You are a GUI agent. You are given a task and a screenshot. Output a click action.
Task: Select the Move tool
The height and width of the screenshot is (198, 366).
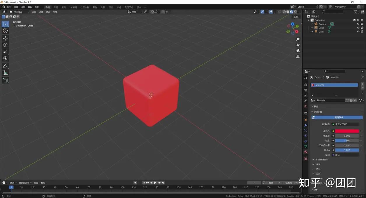tap(5, 38)
